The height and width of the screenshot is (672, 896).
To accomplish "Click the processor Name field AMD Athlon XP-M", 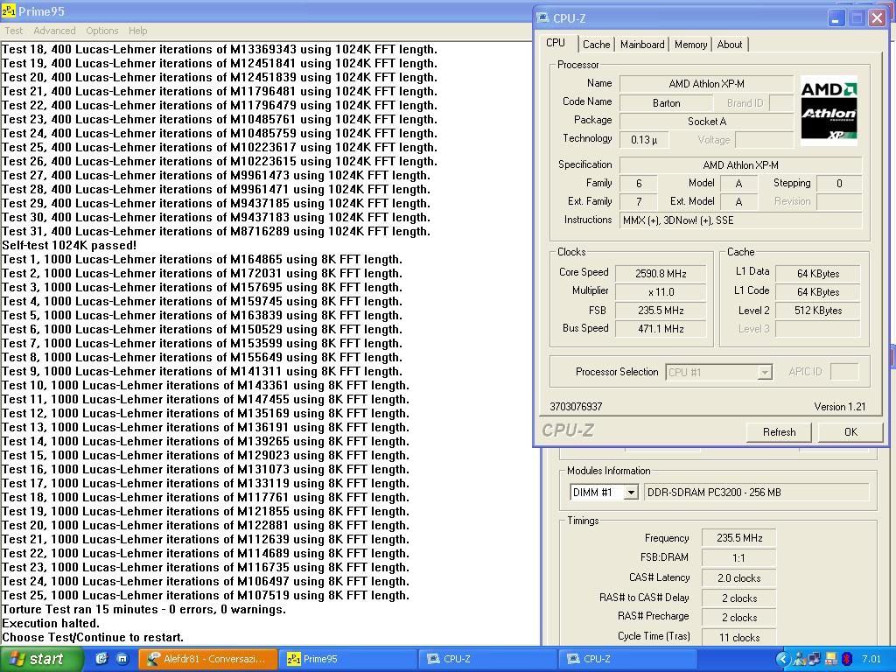I will point(706,84).
